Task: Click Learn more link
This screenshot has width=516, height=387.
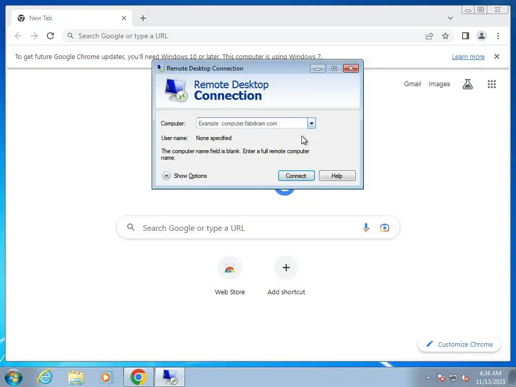Action: [x=468, y=56]
